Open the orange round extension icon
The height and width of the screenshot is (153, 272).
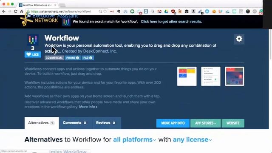[x=214, y=11]
